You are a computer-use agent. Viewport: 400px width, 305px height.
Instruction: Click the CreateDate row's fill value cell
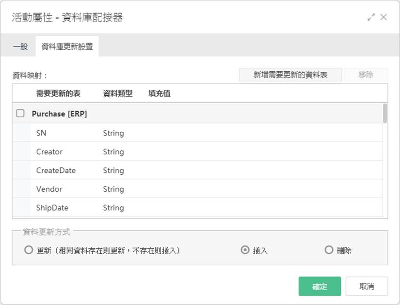click(x=264, y=170)
